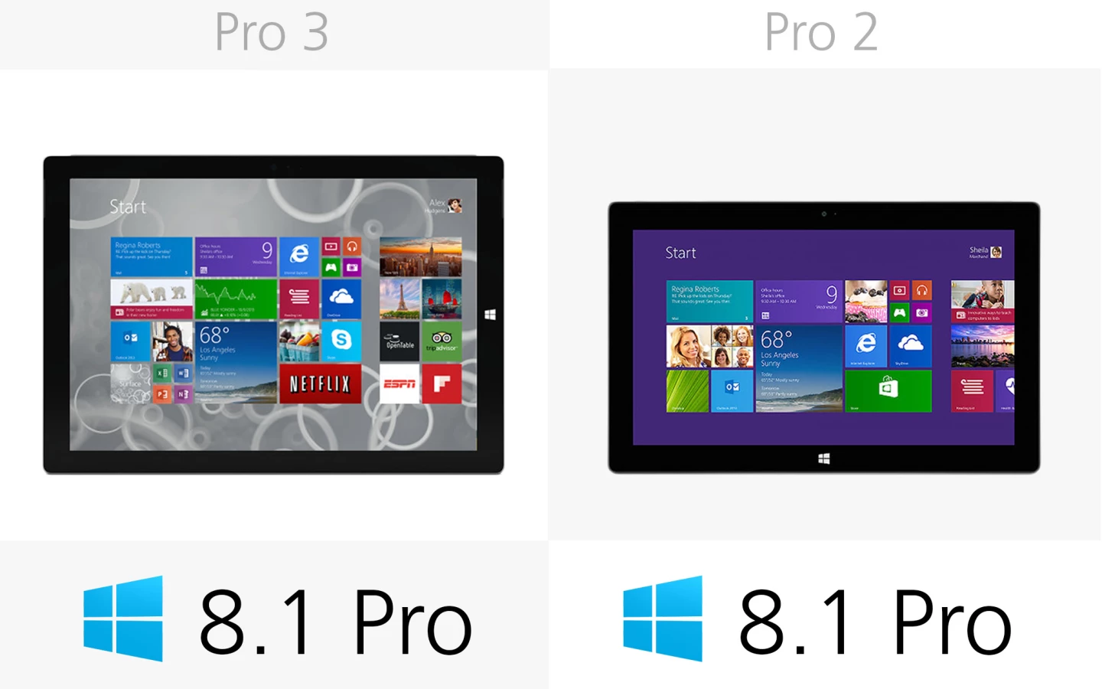The width and height of the screenshot is (1102, 689).
Task: Open the Regina Roberts mail tile on the Pro 3
Action: (152, 256)
